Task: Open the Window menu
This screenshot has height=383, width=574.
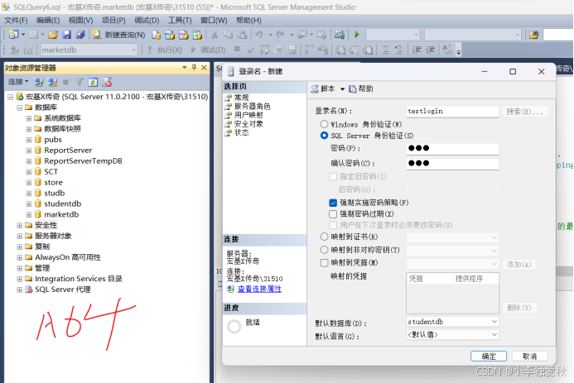Action: coord(214,21)
